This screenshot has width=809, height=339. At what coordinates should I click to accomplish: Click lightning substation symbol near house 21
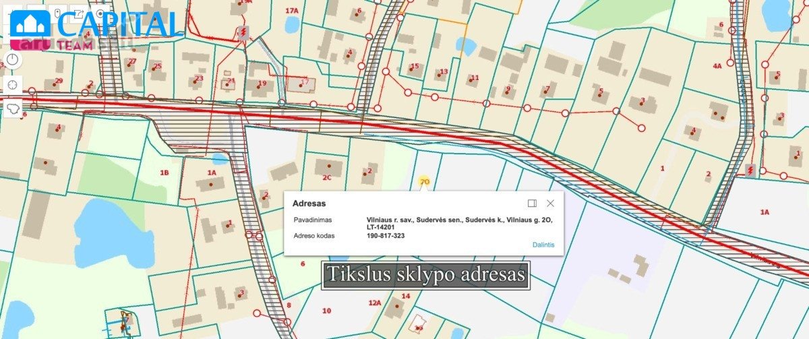coord(243,32)
